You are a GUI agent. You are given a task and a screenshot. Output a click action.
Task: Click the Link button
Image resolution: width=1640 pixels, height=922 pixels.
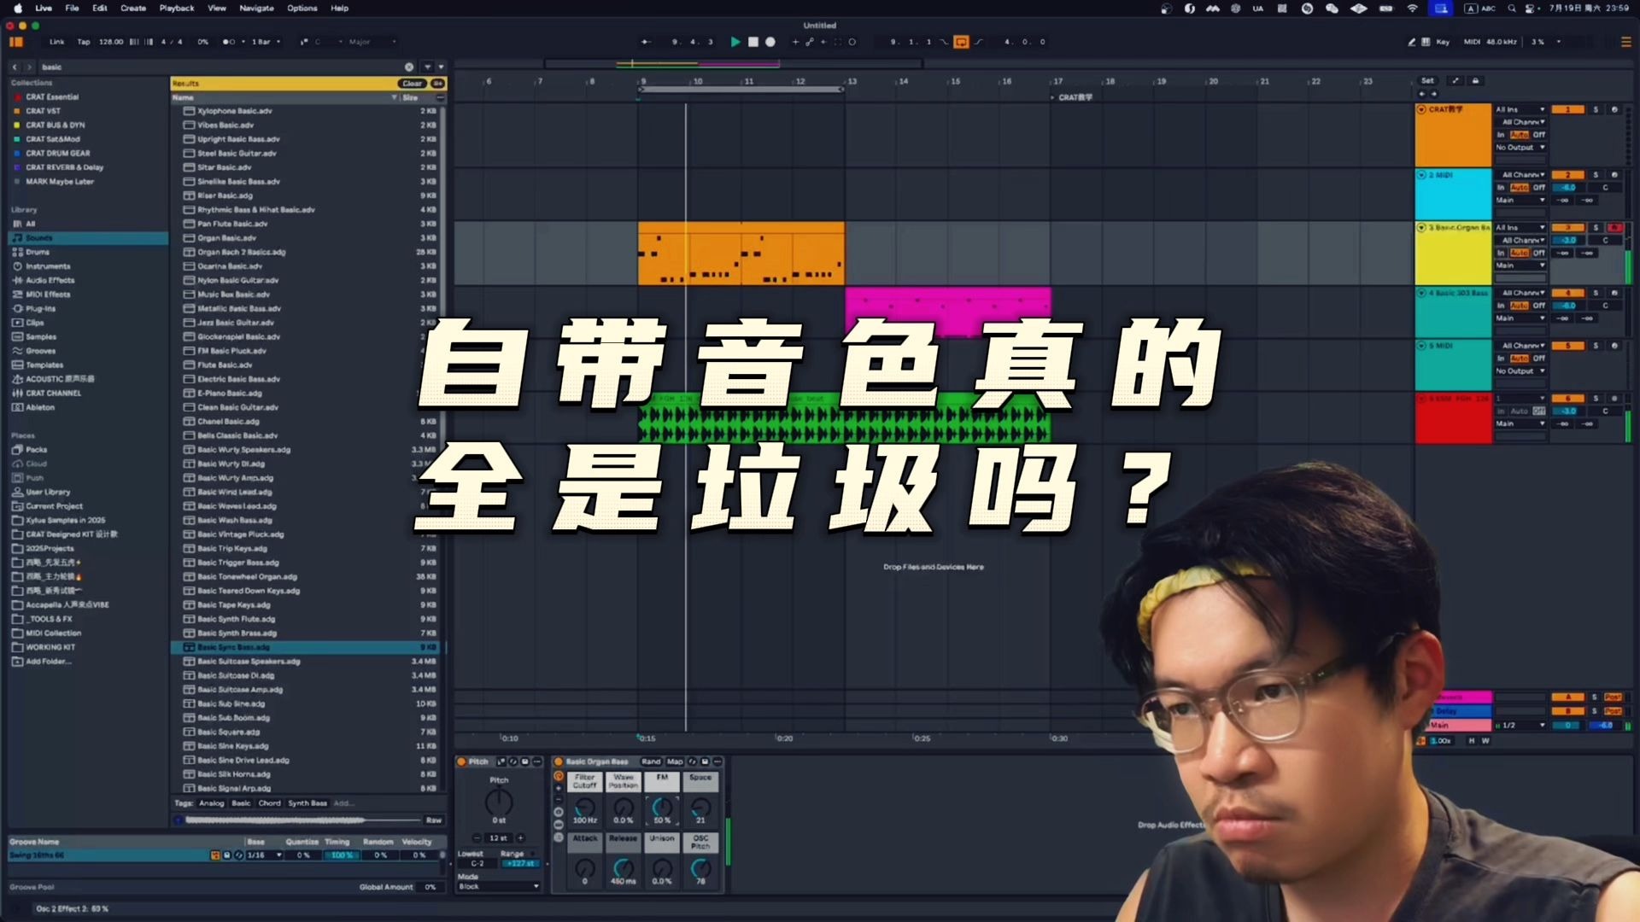[57, 42]
